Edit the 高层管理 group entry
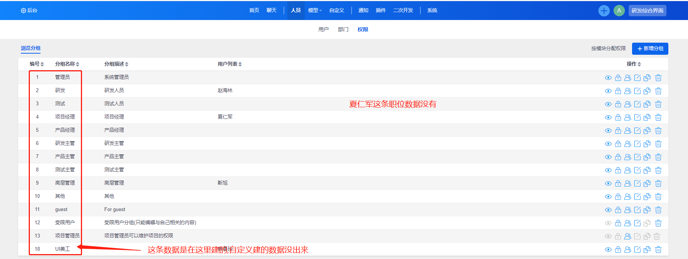This screenshot has height=259, width=688. (637, 183)
